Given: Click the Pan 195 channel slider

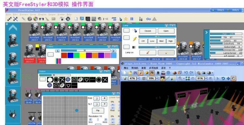Looking at the screenshot, I should point(226,34).
